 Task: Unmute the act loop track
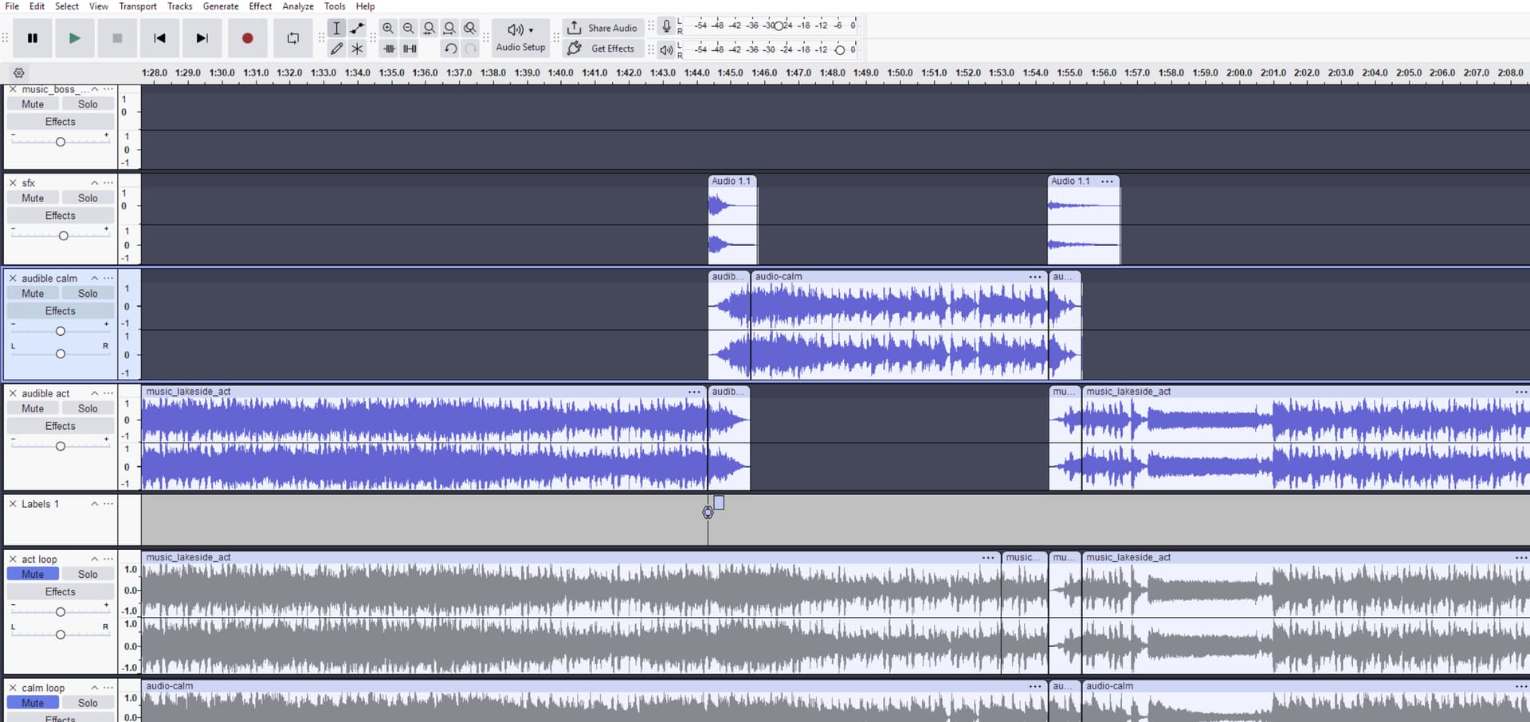(33, 574)
